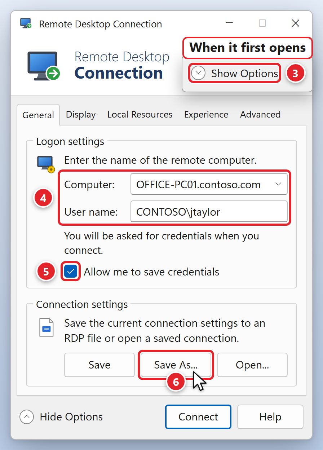The height and width of the screenshot is (450, 323).
Task: Click the User name field with CONTOSO\jtaylor
Action: pos(209,212)
